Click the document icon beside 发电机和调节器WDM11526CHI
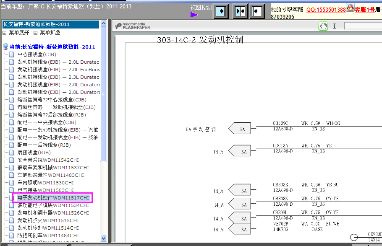This screenshot has width=382, height=246. [x=11, y=212]
